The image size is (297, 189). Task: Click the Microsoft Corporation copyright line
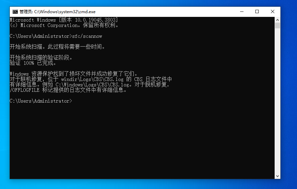coord(64,25)
